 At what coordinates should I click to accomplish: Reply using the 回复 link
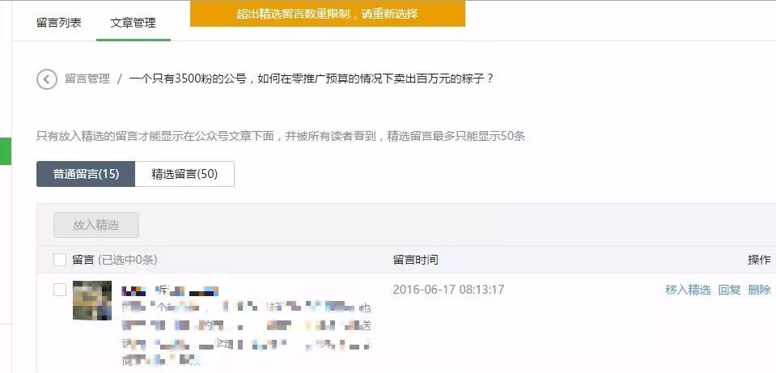pos(730,290)
